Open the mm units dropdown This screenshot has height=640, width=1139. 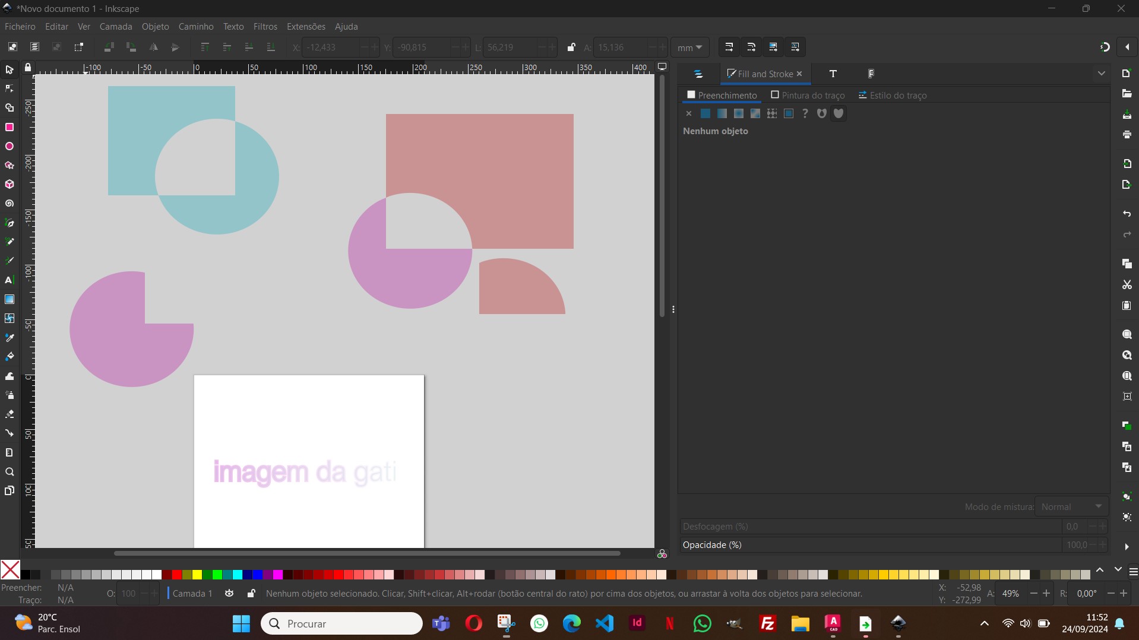[689, 47]
